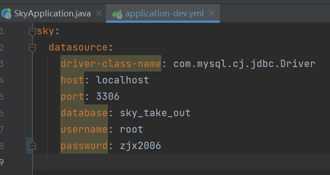Viewport: 330px width, 175px height.
Task: Switch to the SkyApplication.java tab
Action: [x=53, y=14]
